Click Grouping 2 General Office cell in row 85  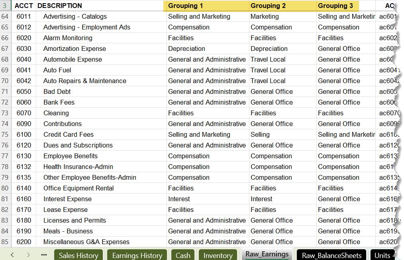pyautogui.click(x=282, y=242)
